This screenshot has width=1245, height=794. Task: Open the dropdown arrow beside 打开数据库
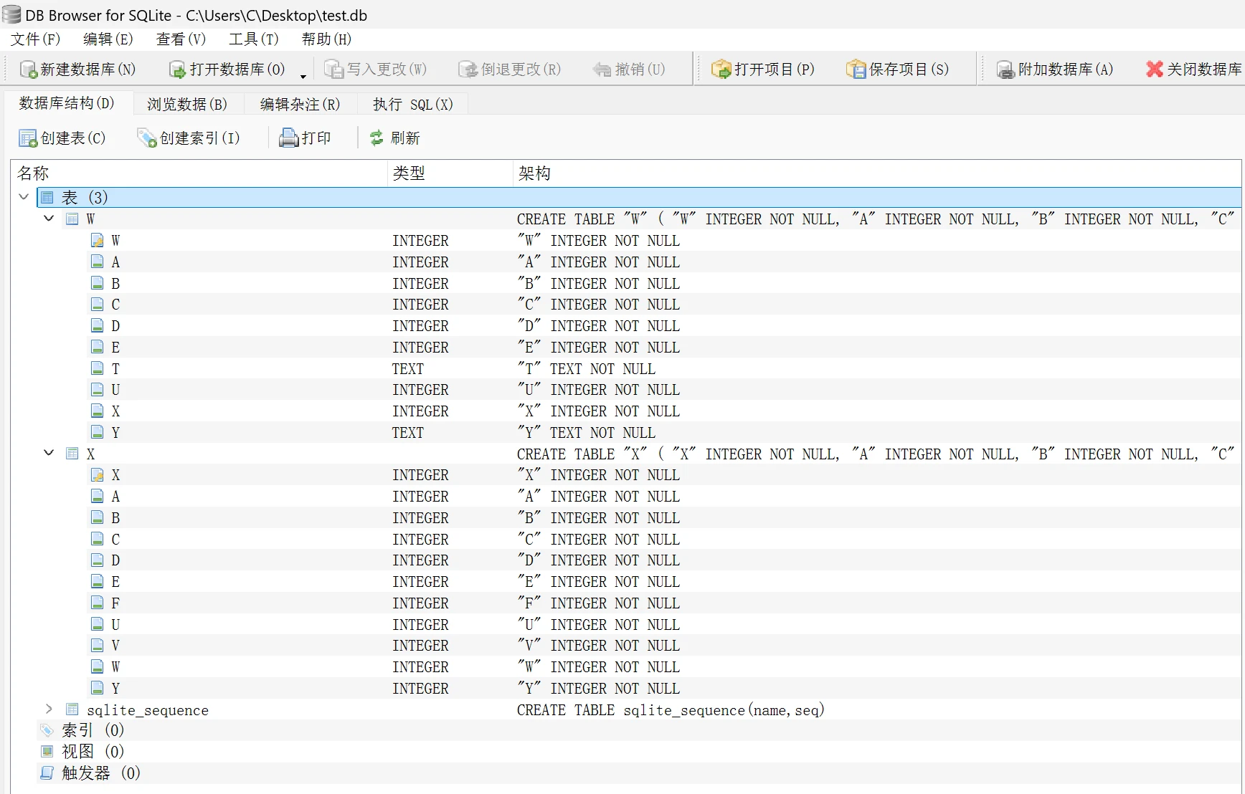coord(303,76)
